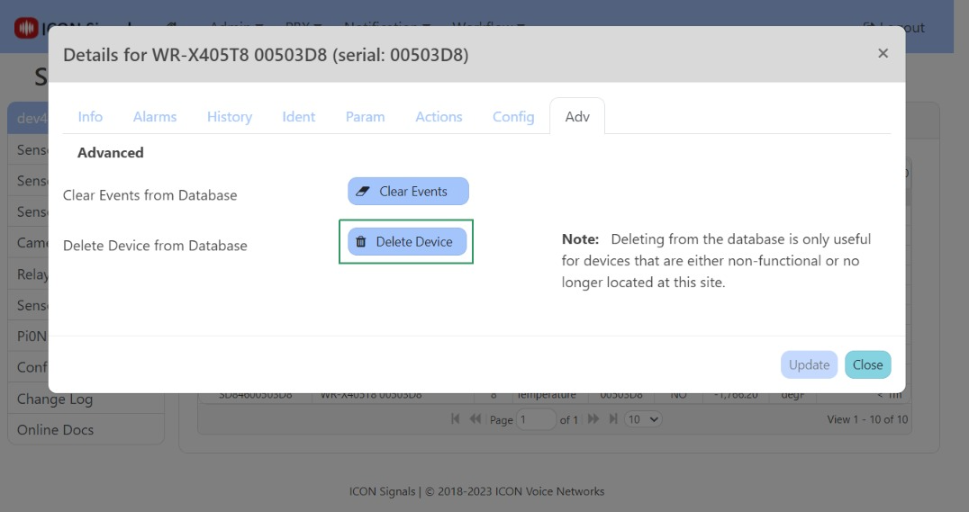Click the page number input field
This screenshot has height=512, width=969.
[537, 419]
